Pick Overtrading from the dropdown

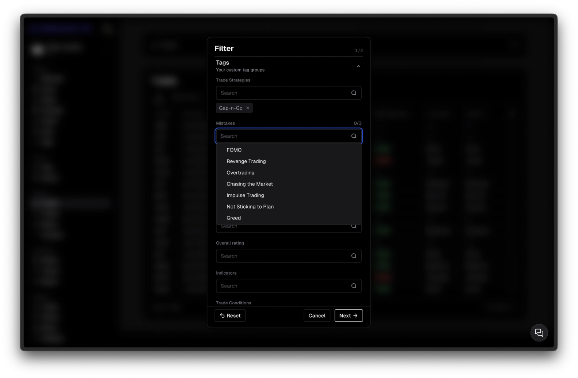(x=289, y=173)
